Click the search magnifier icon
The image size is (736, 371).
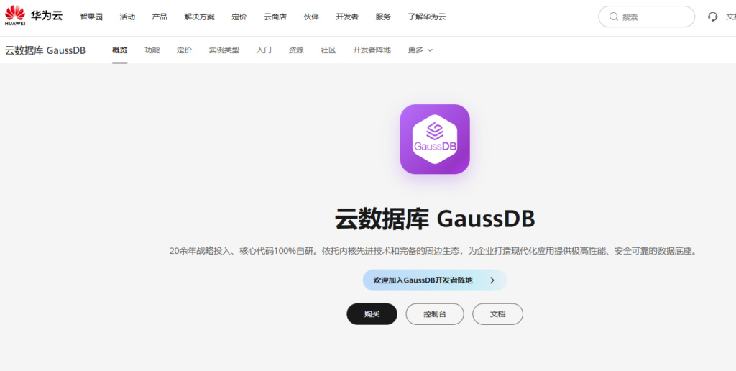(614, 17)
